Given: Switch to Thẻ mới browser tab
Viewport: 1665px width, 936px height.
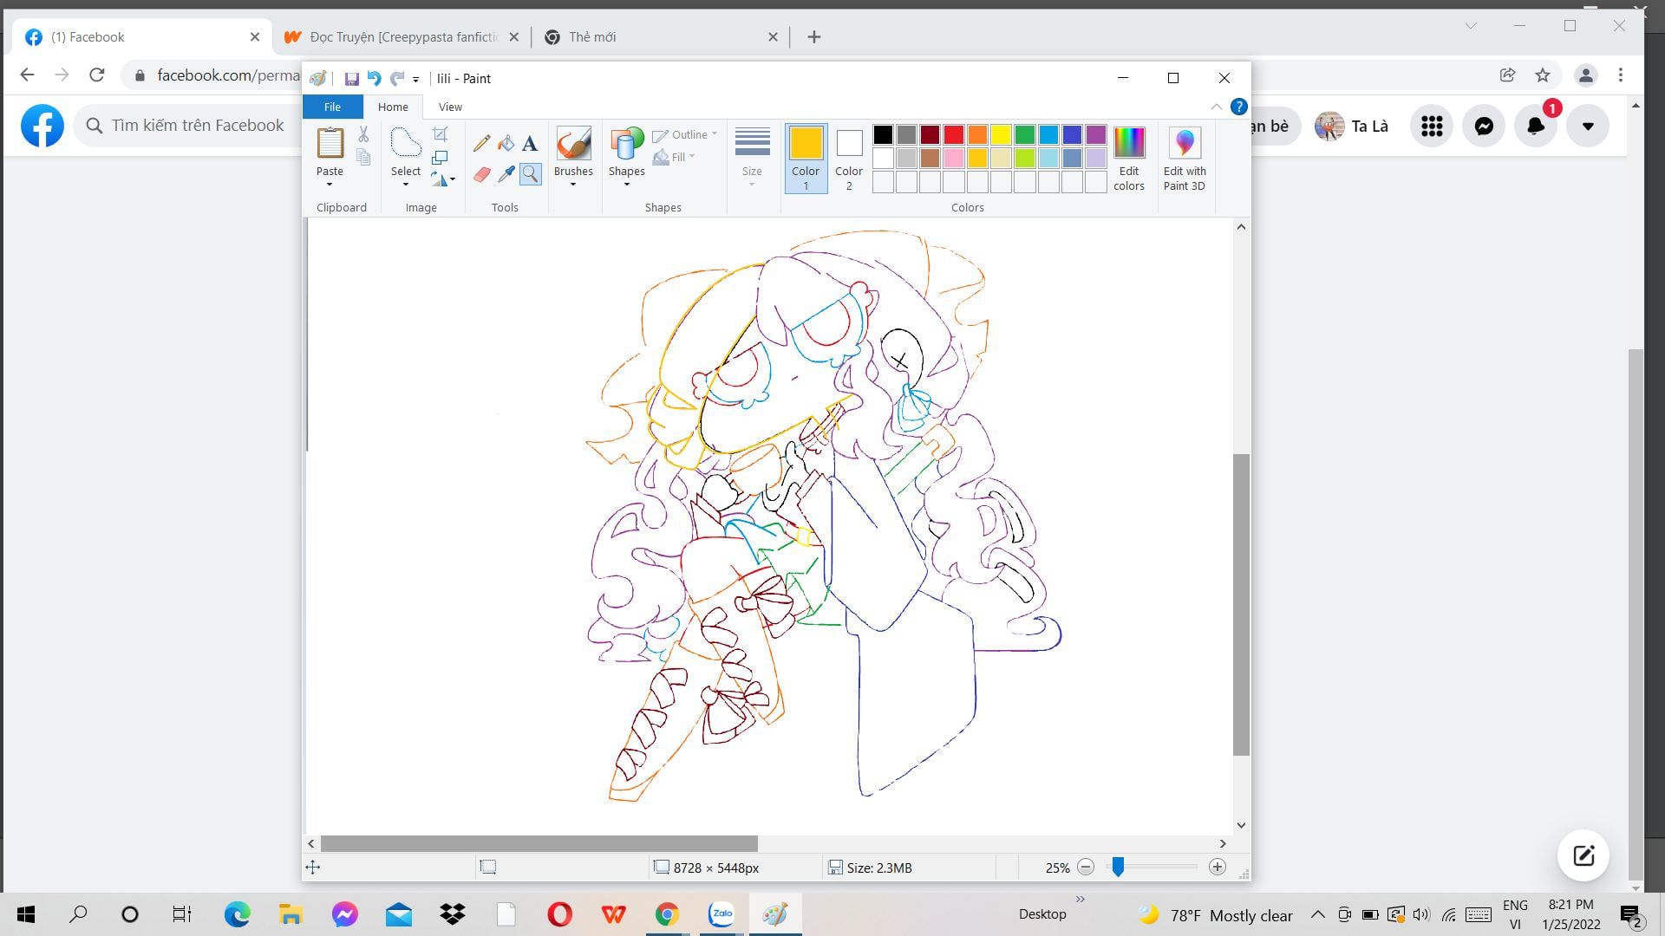Looking at the screenshot, I should click(x=661, y=37).
